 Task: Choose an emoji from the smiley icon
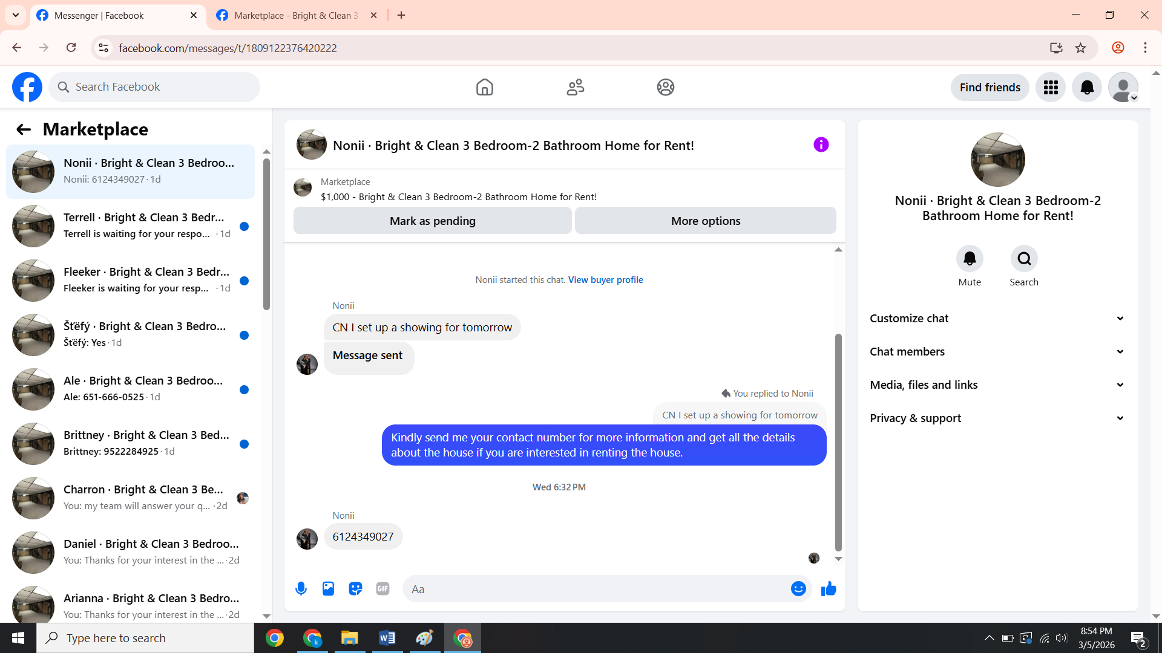click(798, 589)
